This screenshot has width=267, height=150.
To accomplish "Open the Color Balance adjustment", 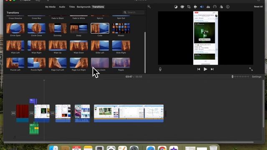I will pos(176,7).
